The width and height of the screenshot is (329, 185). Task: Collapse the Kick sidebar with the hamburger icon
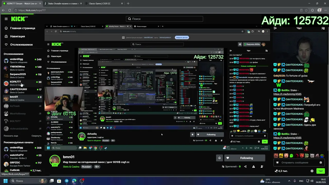[x=6, y=19]
